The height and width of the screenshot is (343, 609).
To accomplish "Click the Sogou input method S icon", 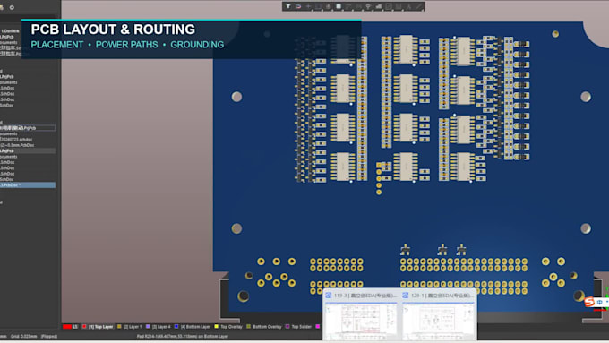I will [589, 302].
